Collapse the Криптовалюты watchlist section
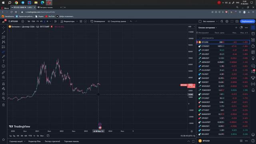 [200, 38]
